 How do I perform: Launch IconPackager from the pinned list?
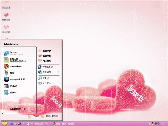tap(16, 66)
